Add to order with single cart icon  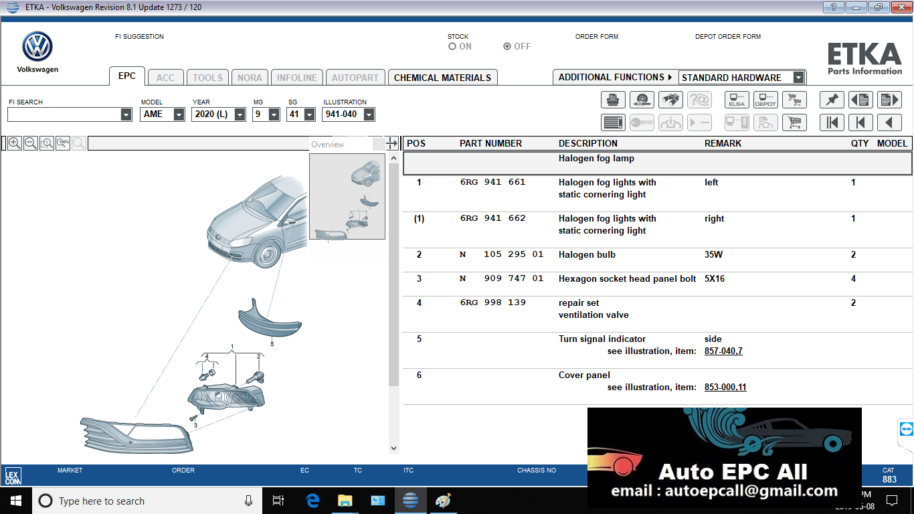pyautogui.click(x=794, y=122)
